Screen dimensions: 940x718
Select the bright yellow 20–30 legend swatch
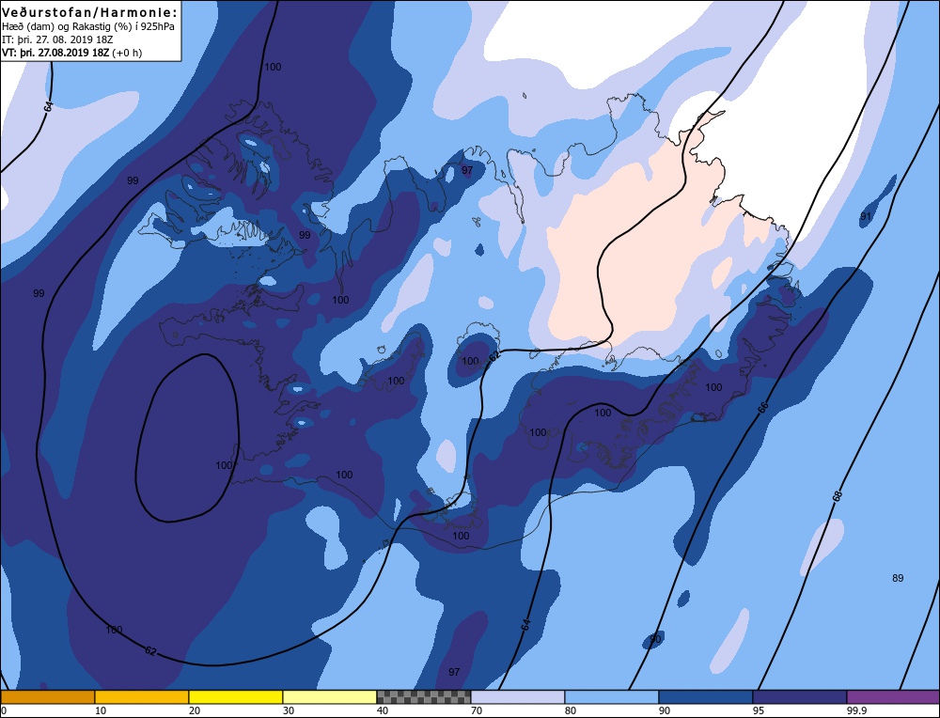pos(236,696)
